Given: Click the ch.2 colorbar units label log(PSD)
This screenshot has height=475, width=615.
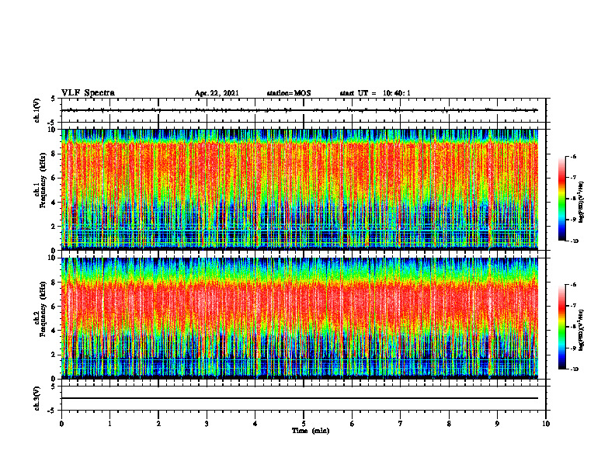Looking at the screenshot, I should pos(582,330).
